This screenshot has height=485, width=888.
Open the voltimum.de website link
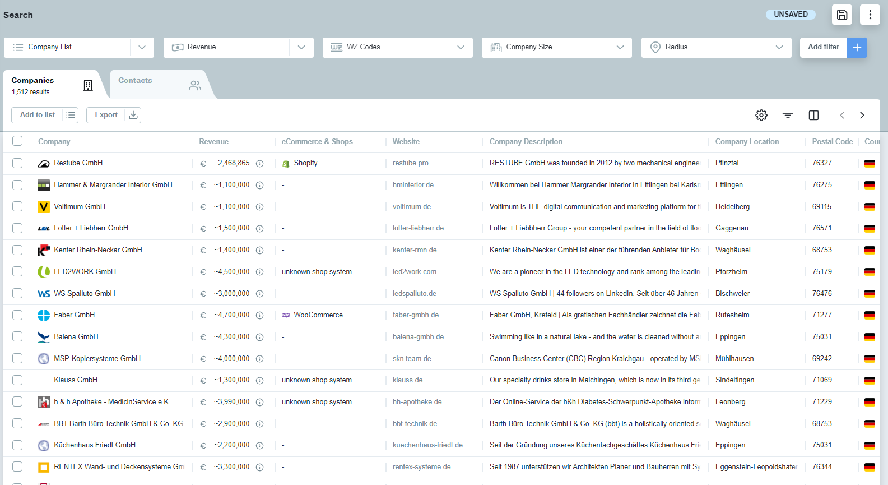tap(412, 207)
